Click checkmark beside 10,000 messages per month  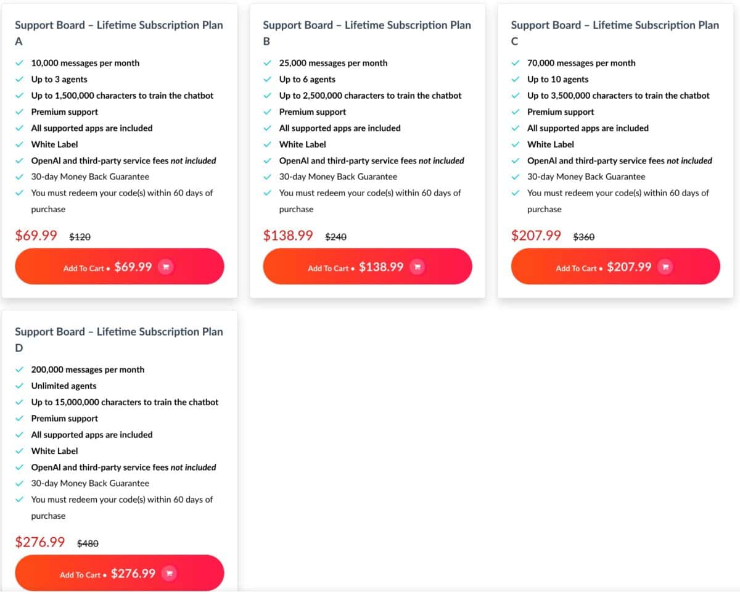(x=20, y=63)
